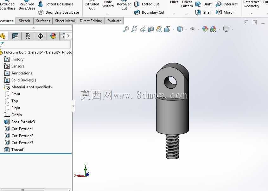The width and height of the screenshot is (268, 191).
Task: Open the Hole Wizard dropdown arrow
Action: pyautogui.click(x=108, y=13)
